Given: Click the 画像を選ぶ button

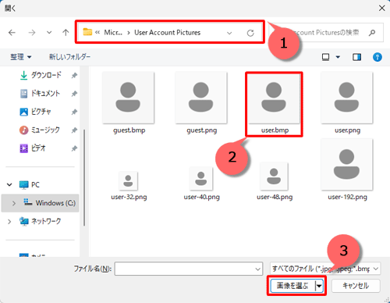Looking at the screenshot, I should 292,286.
